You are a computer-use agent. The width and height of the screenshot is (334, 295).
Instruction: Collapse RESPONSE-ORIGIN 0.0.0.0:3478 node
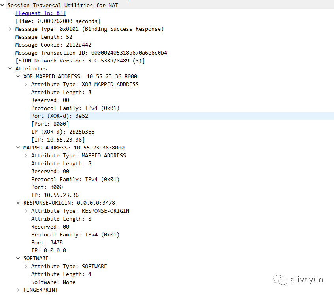pyautogui.click(x=18, y=203)
